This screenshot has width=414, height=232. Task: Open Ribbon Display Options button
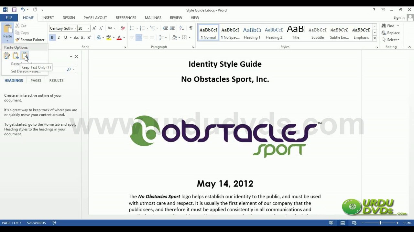click(383, 10)
